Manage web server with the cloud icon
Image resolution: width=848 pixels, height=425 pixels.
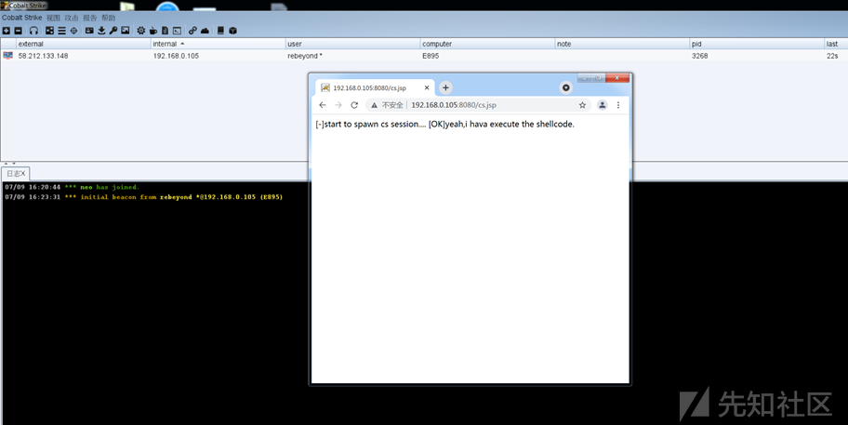click(x=205, y=31)
